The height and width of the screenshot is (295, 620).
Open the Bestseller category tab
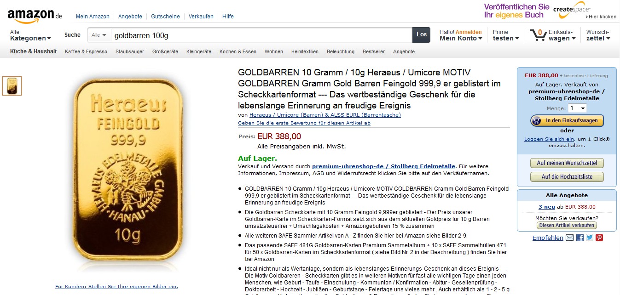[x=374, y=51]
